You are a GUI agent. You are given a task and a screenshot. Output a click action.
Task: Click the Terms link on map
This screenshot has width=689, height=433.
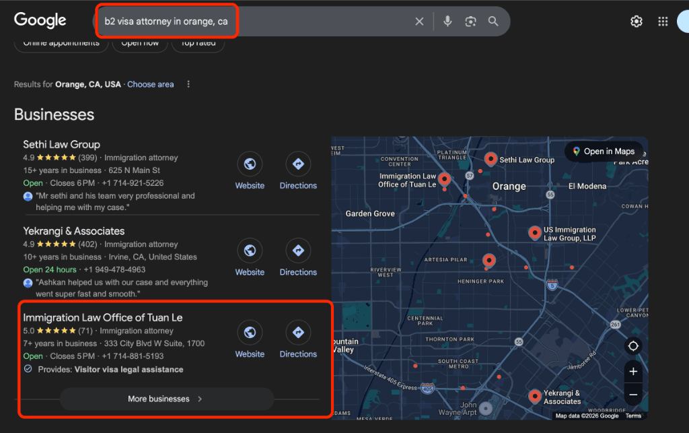pos(633,416)
